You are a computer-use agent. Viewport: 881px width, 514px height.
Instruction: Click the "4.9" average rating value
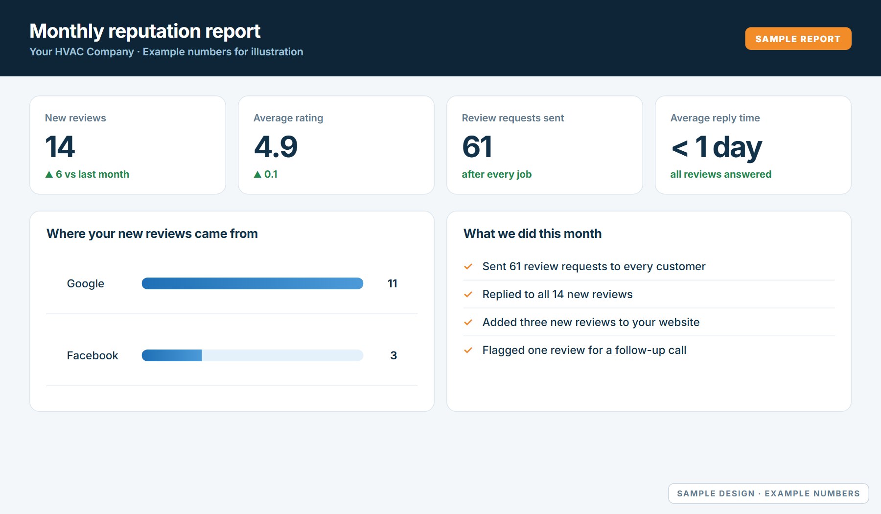point(276,147)
